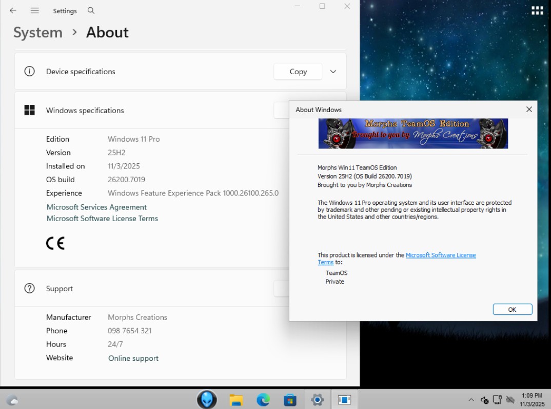
Task: Go to System in the breadcrumb
Action: pos(37,32)
